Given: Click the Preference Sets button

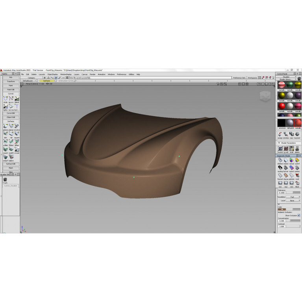Looking at the screenshot, I should tap(239, 78).
